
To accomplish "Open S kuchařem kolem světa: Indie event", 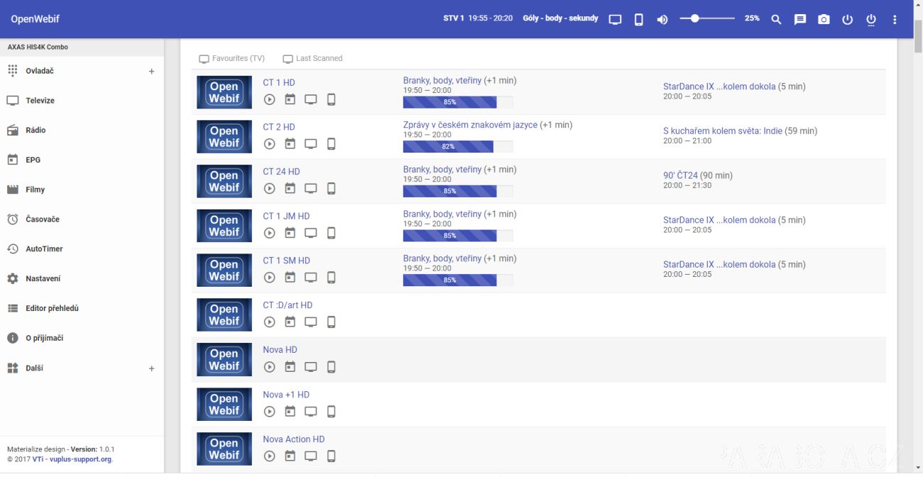I will 723,131.
